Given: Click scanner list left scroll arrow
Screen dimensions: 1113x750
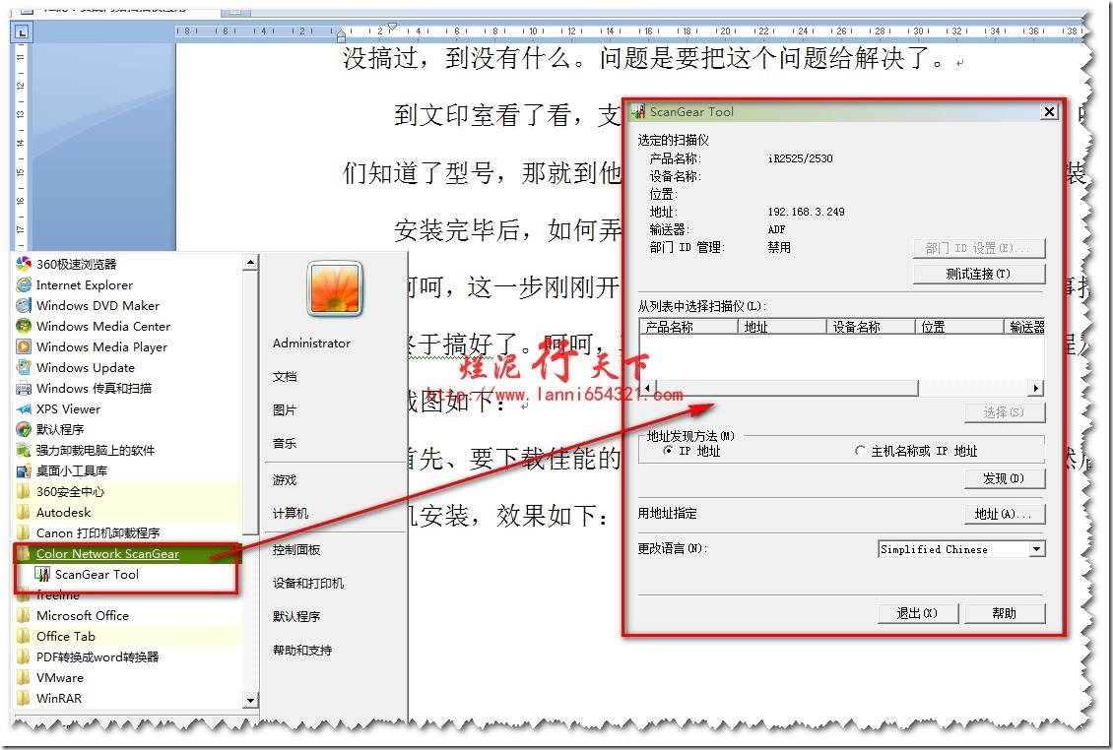Looking at the screenshot, I should point(647,388).
